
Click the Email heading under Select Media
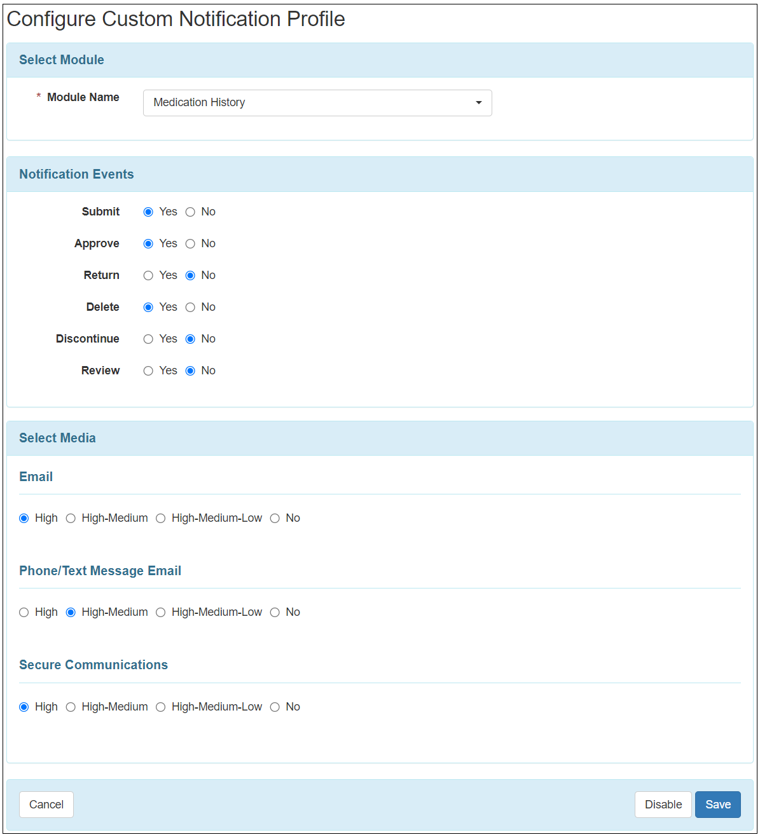pyautogui.click(x=36, y=477)
